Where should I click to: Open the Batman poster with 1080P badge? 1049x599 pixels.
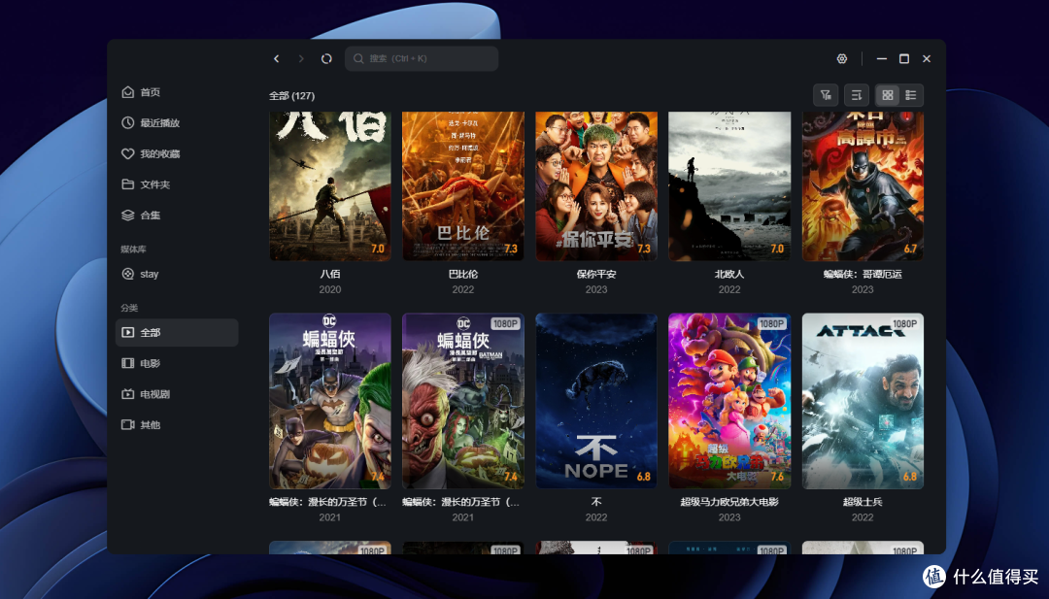tap(463, 401)
